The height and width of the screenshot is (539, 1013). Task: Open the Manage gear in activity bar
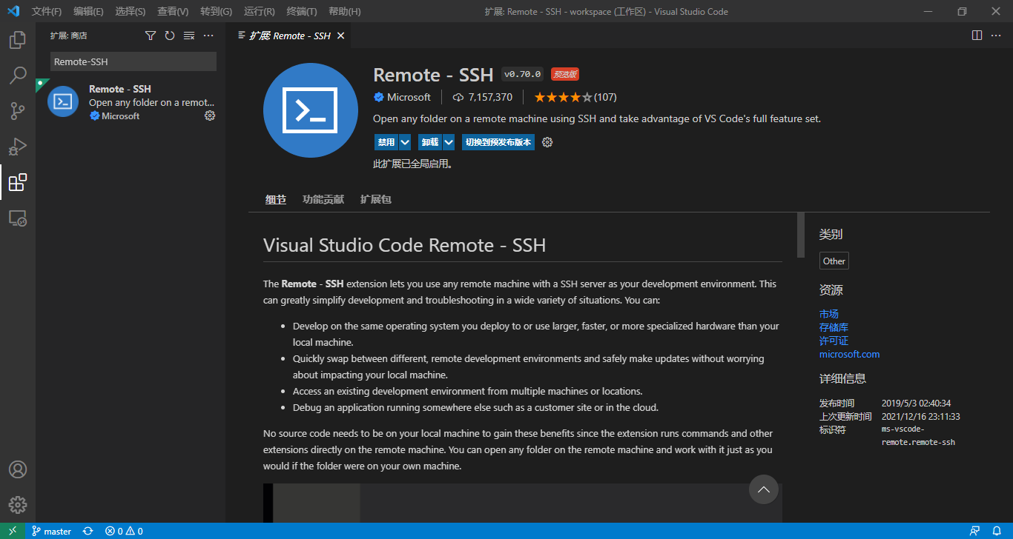(x=18, y=505)
